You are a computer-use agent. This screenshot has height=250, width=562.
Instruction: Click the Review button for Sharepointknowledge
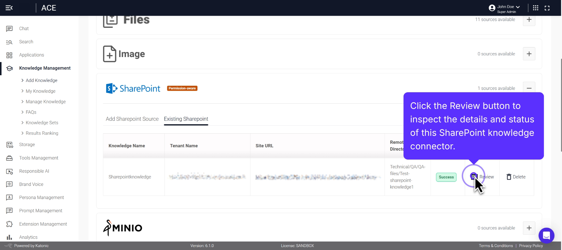pos(482,177)
